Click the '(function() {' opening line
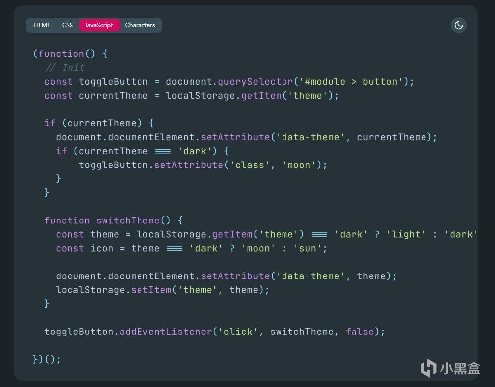The height and width of the screenshot is (387, 495). [70, 54]
